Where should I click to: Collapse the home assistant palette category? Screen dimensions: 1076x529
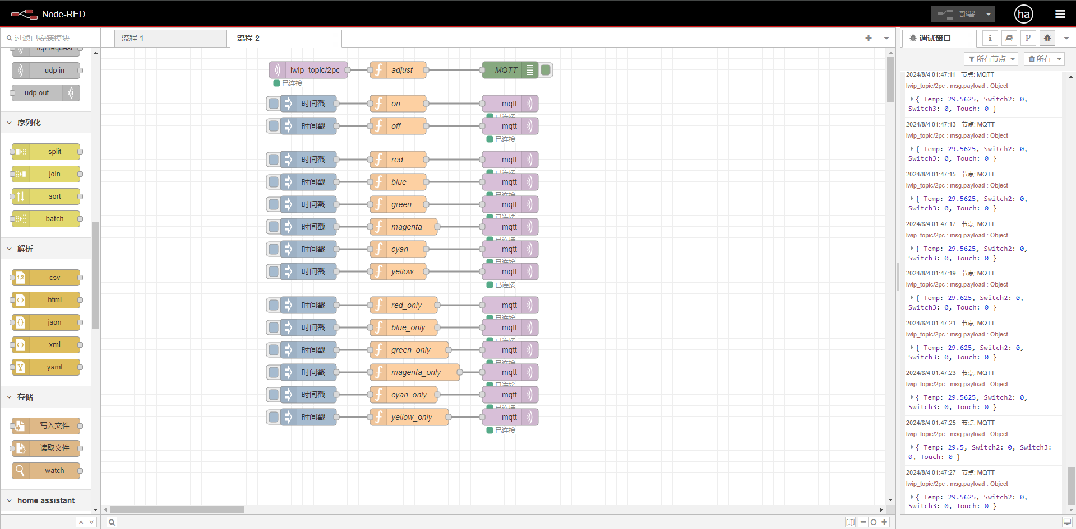(x=45, y=500)
